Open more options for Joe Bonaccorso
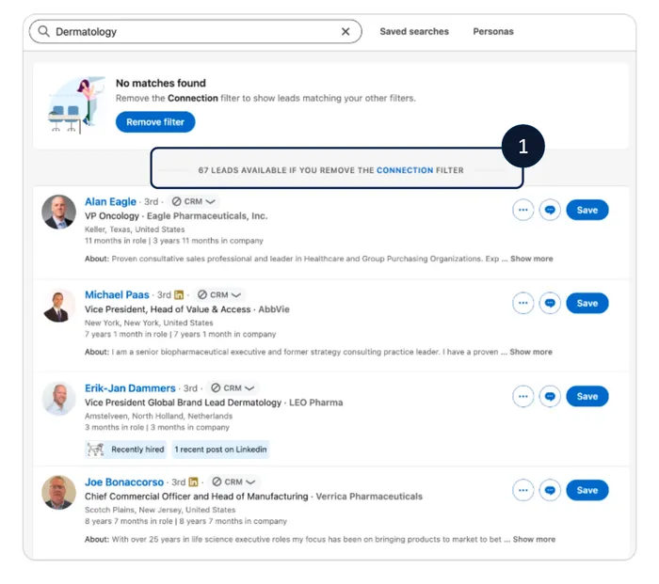 522,490
